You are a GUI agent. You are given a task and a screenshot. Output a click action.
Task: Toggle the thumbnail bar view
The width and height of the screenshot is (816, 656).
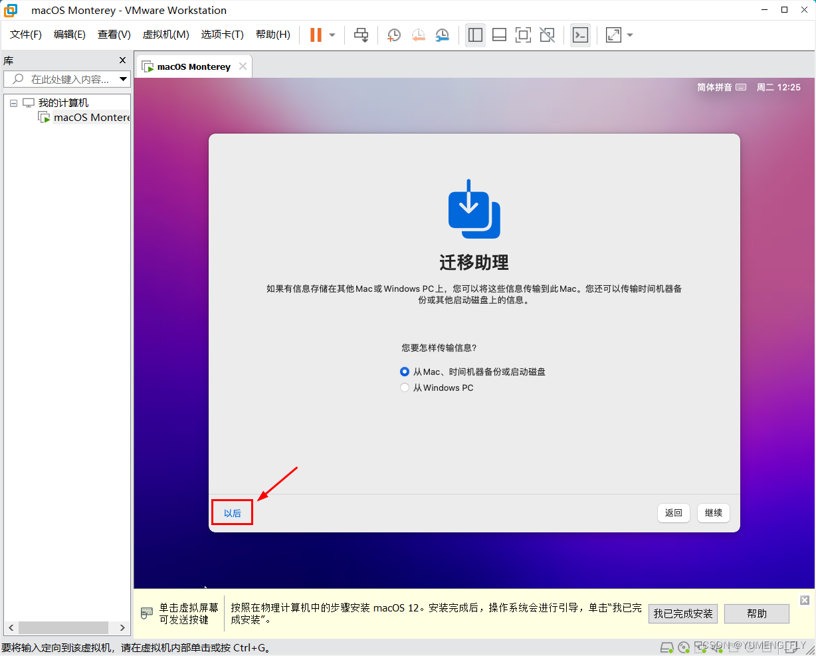pyautogui.click(x=499, y=35)
